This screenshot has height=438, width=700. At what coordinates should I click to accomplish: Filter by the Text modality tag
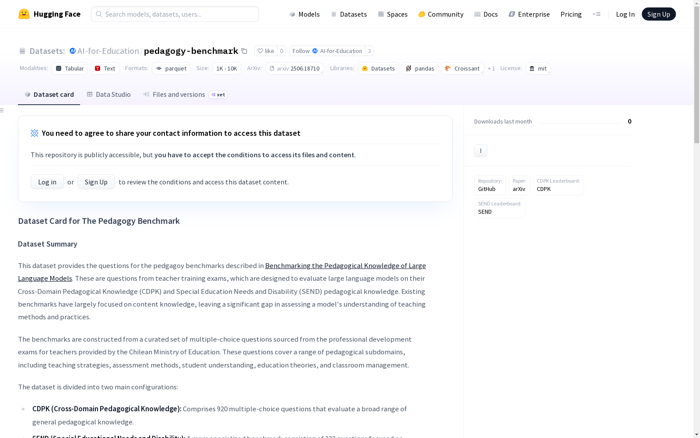[105, 68]
